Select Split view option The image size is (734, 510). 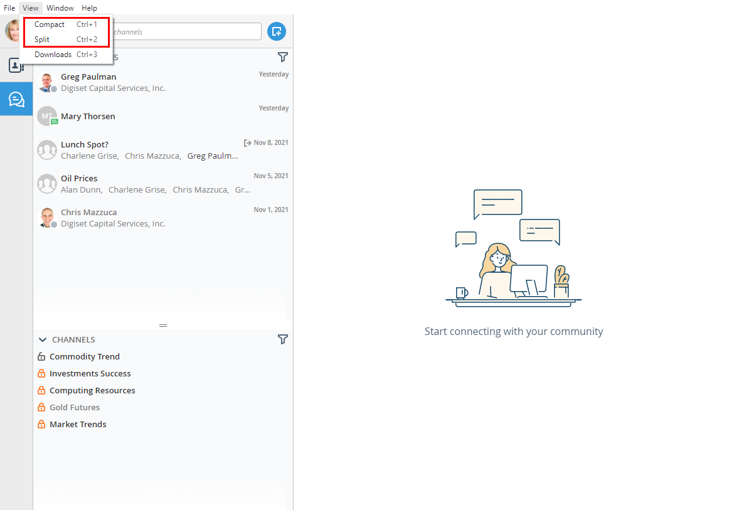pos(42,40)
